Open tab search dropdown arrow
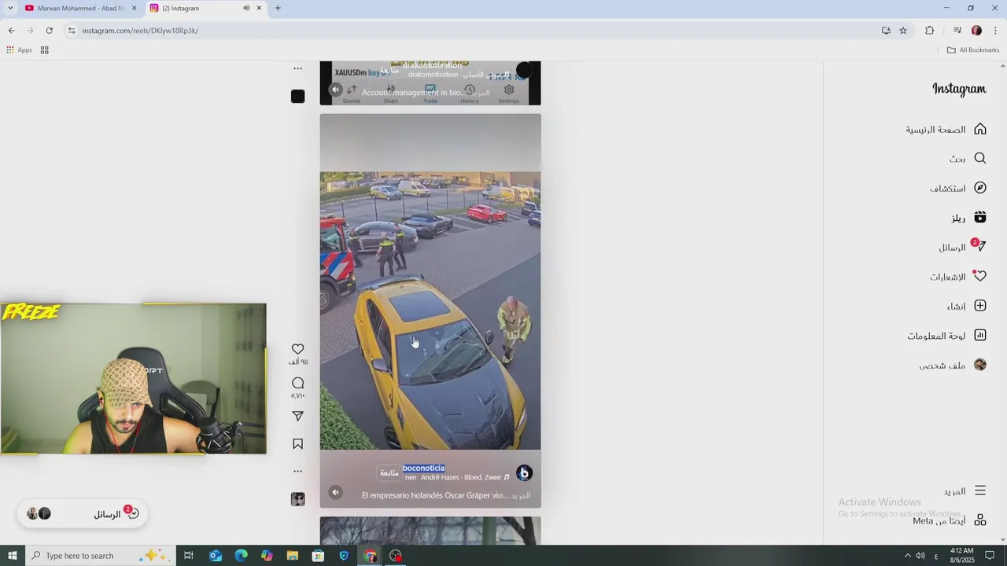 9,8
